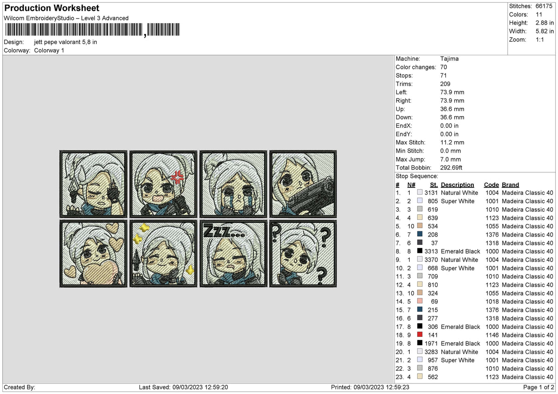Click the dark gray swatch in the 37-stitch row
558x394 pixels.
tap(420, 243)
